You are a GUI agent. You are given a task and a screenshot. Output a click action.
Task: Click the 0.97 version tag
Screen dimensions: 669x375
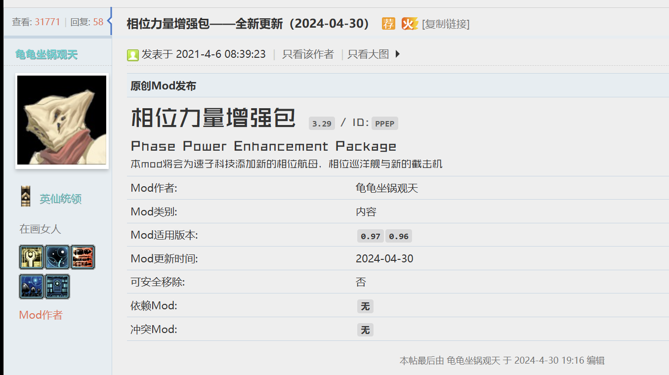371,236
